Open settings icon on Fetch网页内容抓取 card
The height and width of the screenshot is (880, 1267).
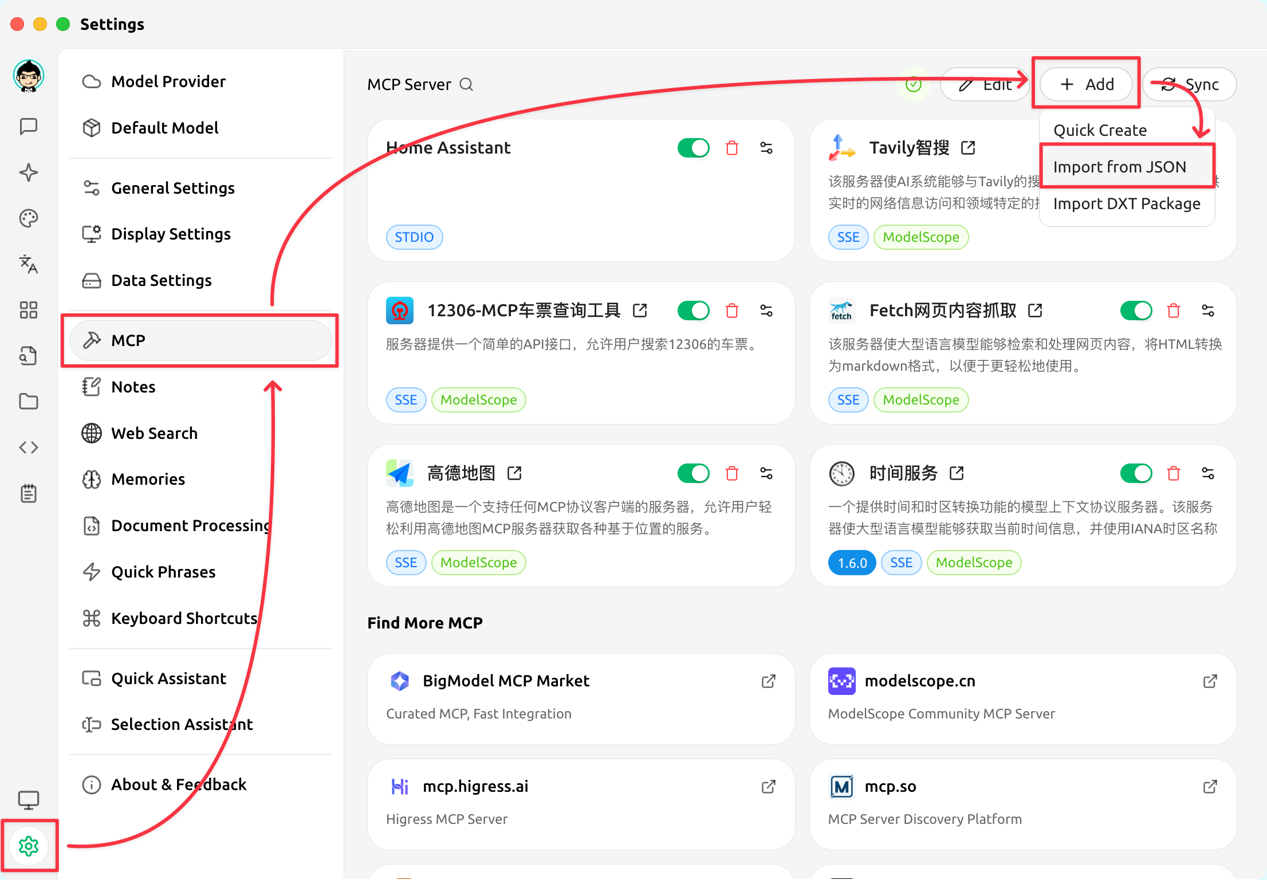click(x=1209, y=310)
